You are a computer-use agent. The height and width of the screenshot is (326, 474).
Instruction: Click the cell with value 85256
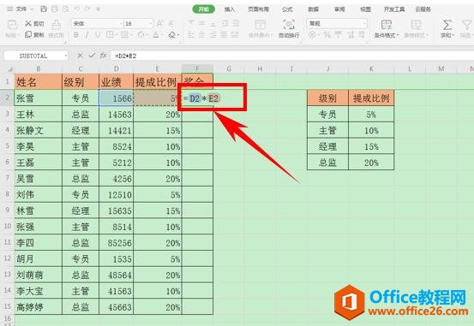click(116, 243)
